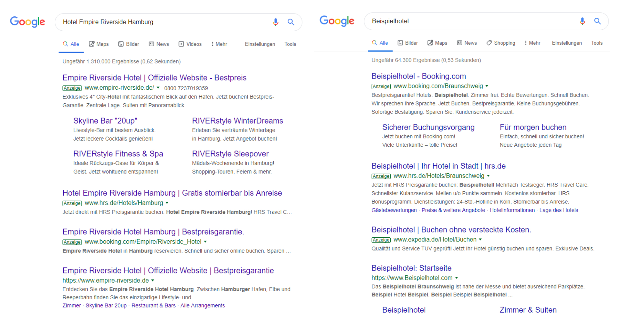Expand dropdown arrow next to www.hrs.de/Hotels/Braunschweig
Viewport: 619px width, 323px height.
488,176
